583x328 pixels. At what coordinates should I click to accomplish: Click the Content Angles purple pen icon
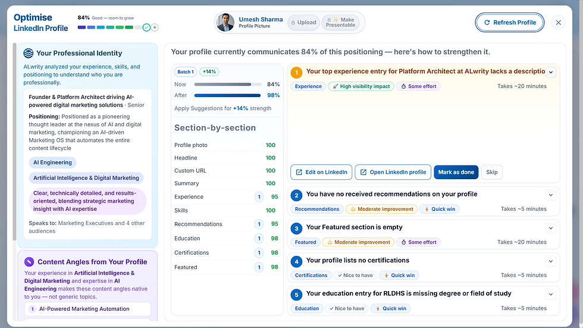29,262
